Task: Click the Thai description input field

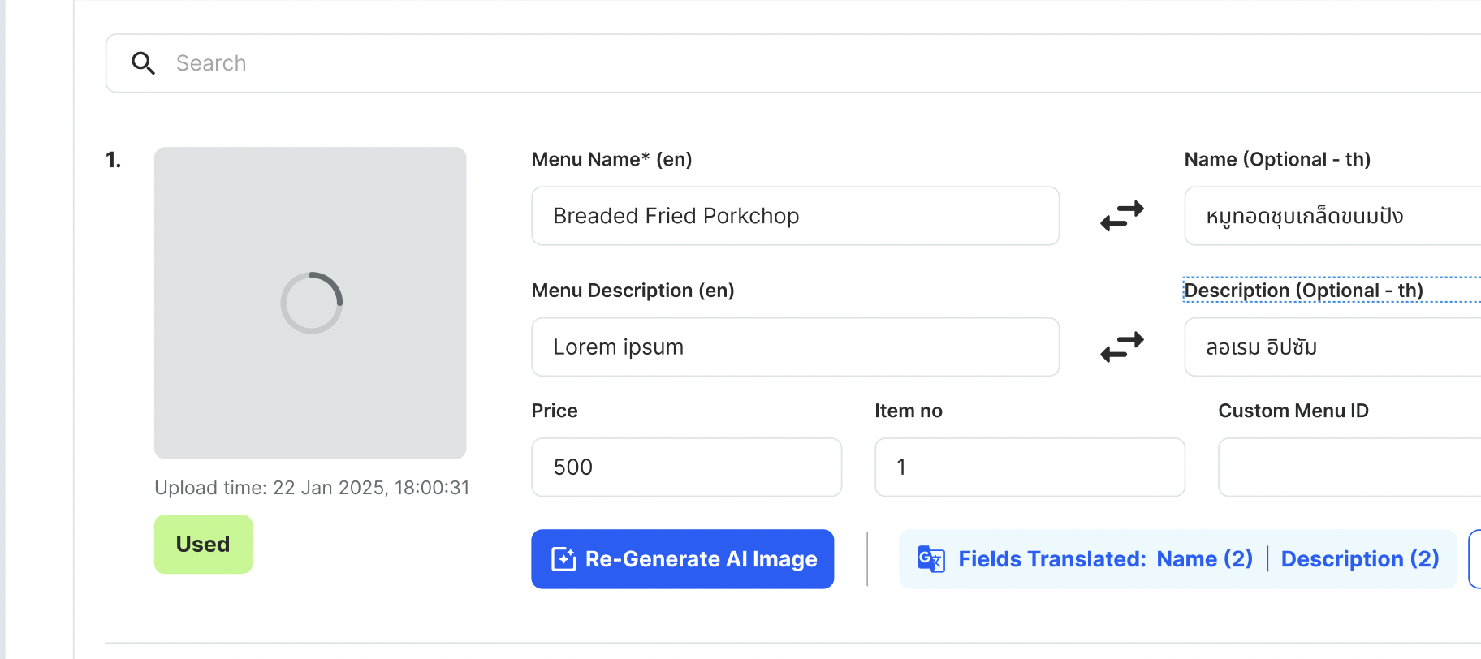Action: coord(1332,347)
